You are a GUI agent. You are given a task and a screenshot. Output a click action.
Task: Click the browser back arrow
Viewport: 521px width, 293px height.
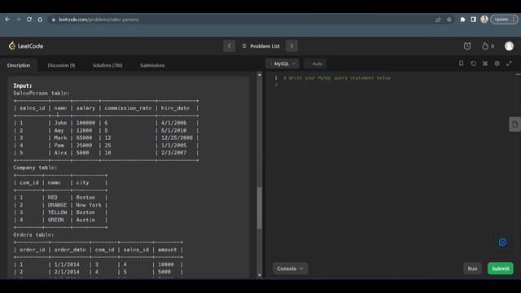click(7, 20)
